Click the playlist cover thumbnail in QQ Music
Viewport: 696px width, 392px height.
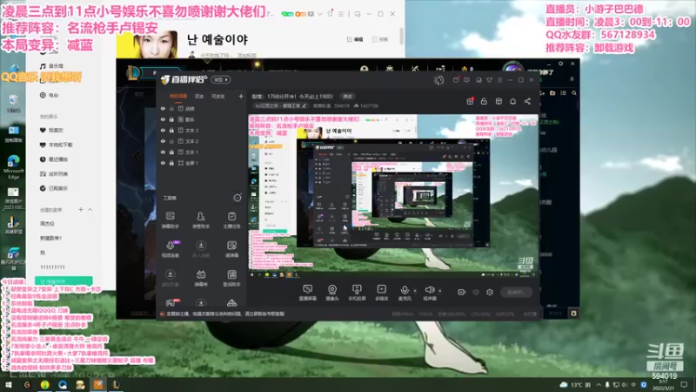147,44
